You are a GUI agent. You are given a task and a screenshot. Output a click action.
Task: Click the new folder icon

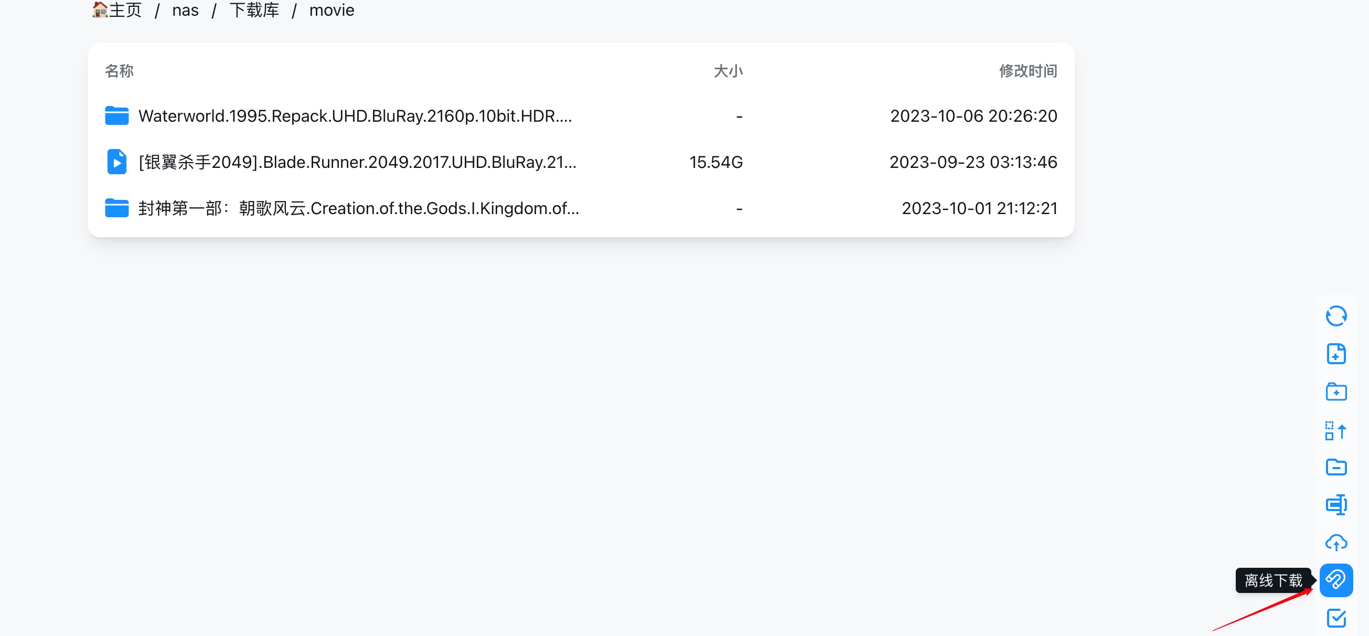(1335, 392)
